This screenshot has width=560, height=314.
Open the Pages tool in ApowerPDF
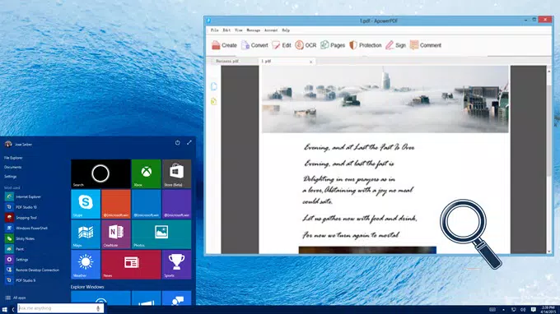point(333,45)
